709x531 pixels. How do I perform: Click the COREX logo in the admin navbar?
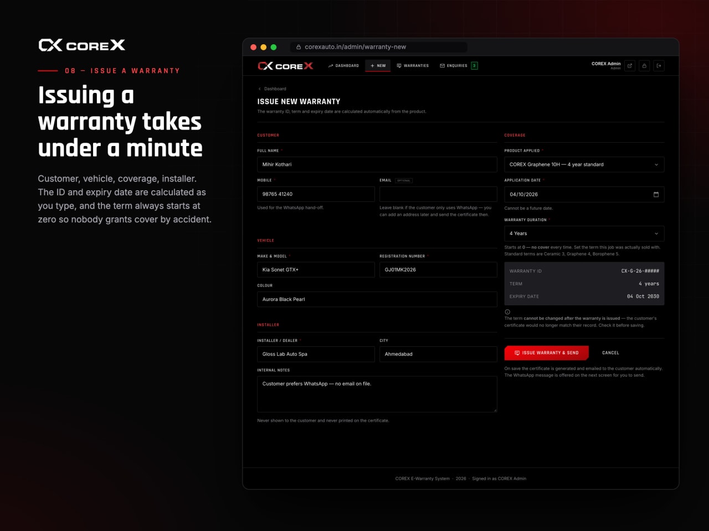click(x=285, y=66)
